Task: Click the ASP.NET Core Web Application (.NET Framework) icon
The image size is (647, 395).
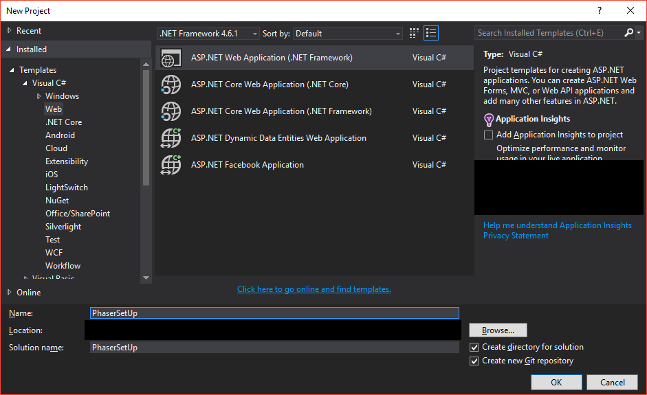Action: point(171,111)
